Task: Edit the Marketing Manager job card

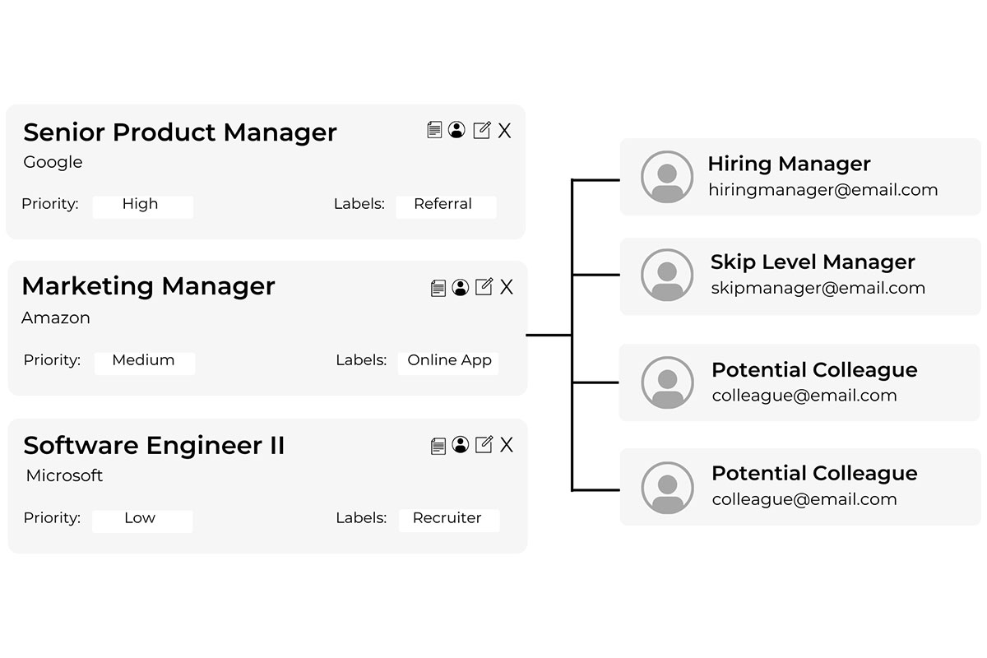Action: 484,287
